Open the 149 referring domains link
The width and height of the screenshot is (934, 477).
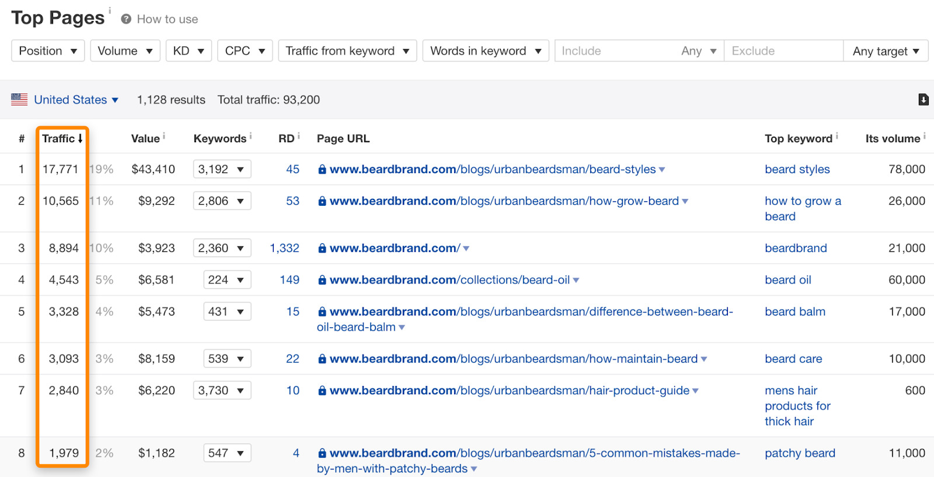pos(290,280)
